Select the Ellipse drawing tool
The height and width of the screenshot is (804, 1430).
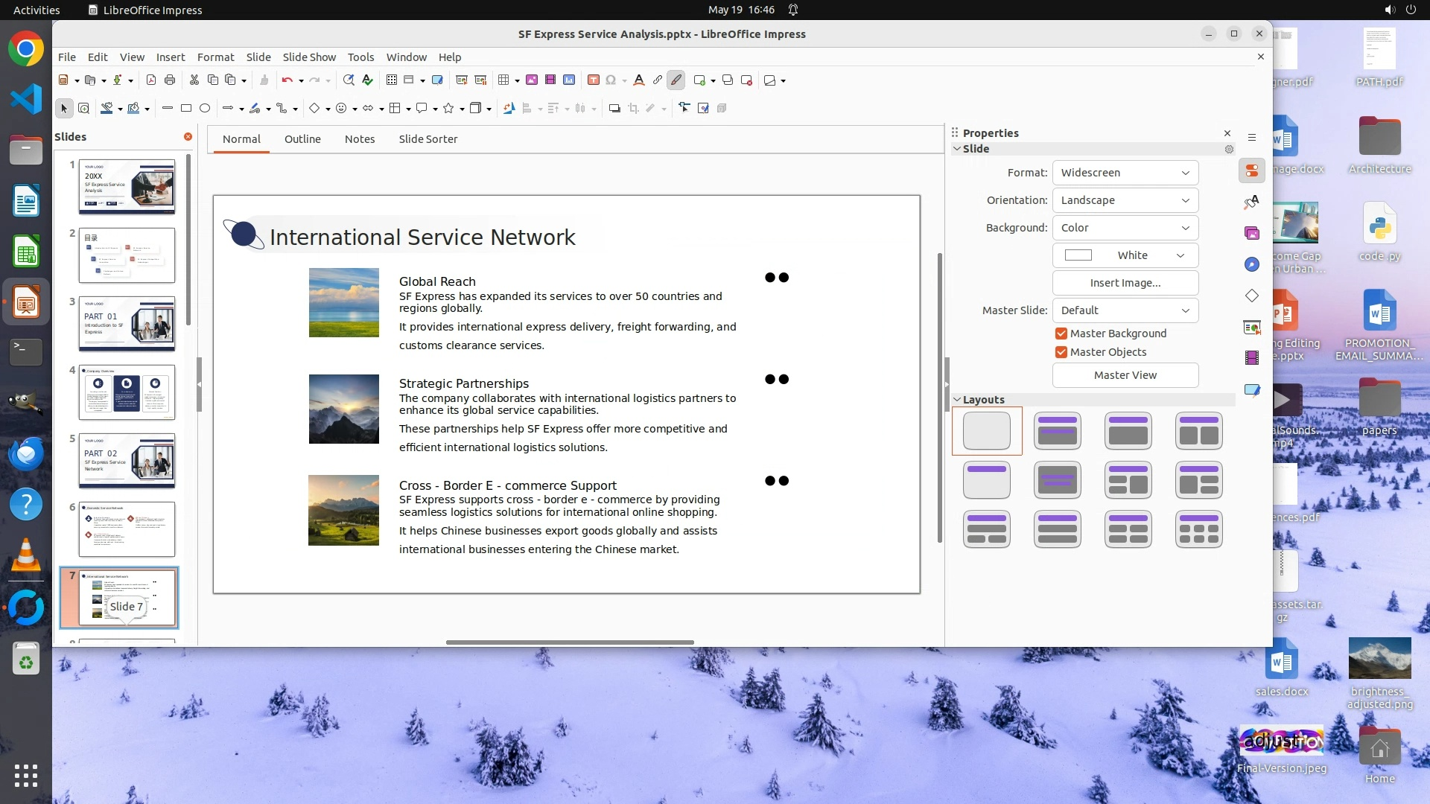205,109
